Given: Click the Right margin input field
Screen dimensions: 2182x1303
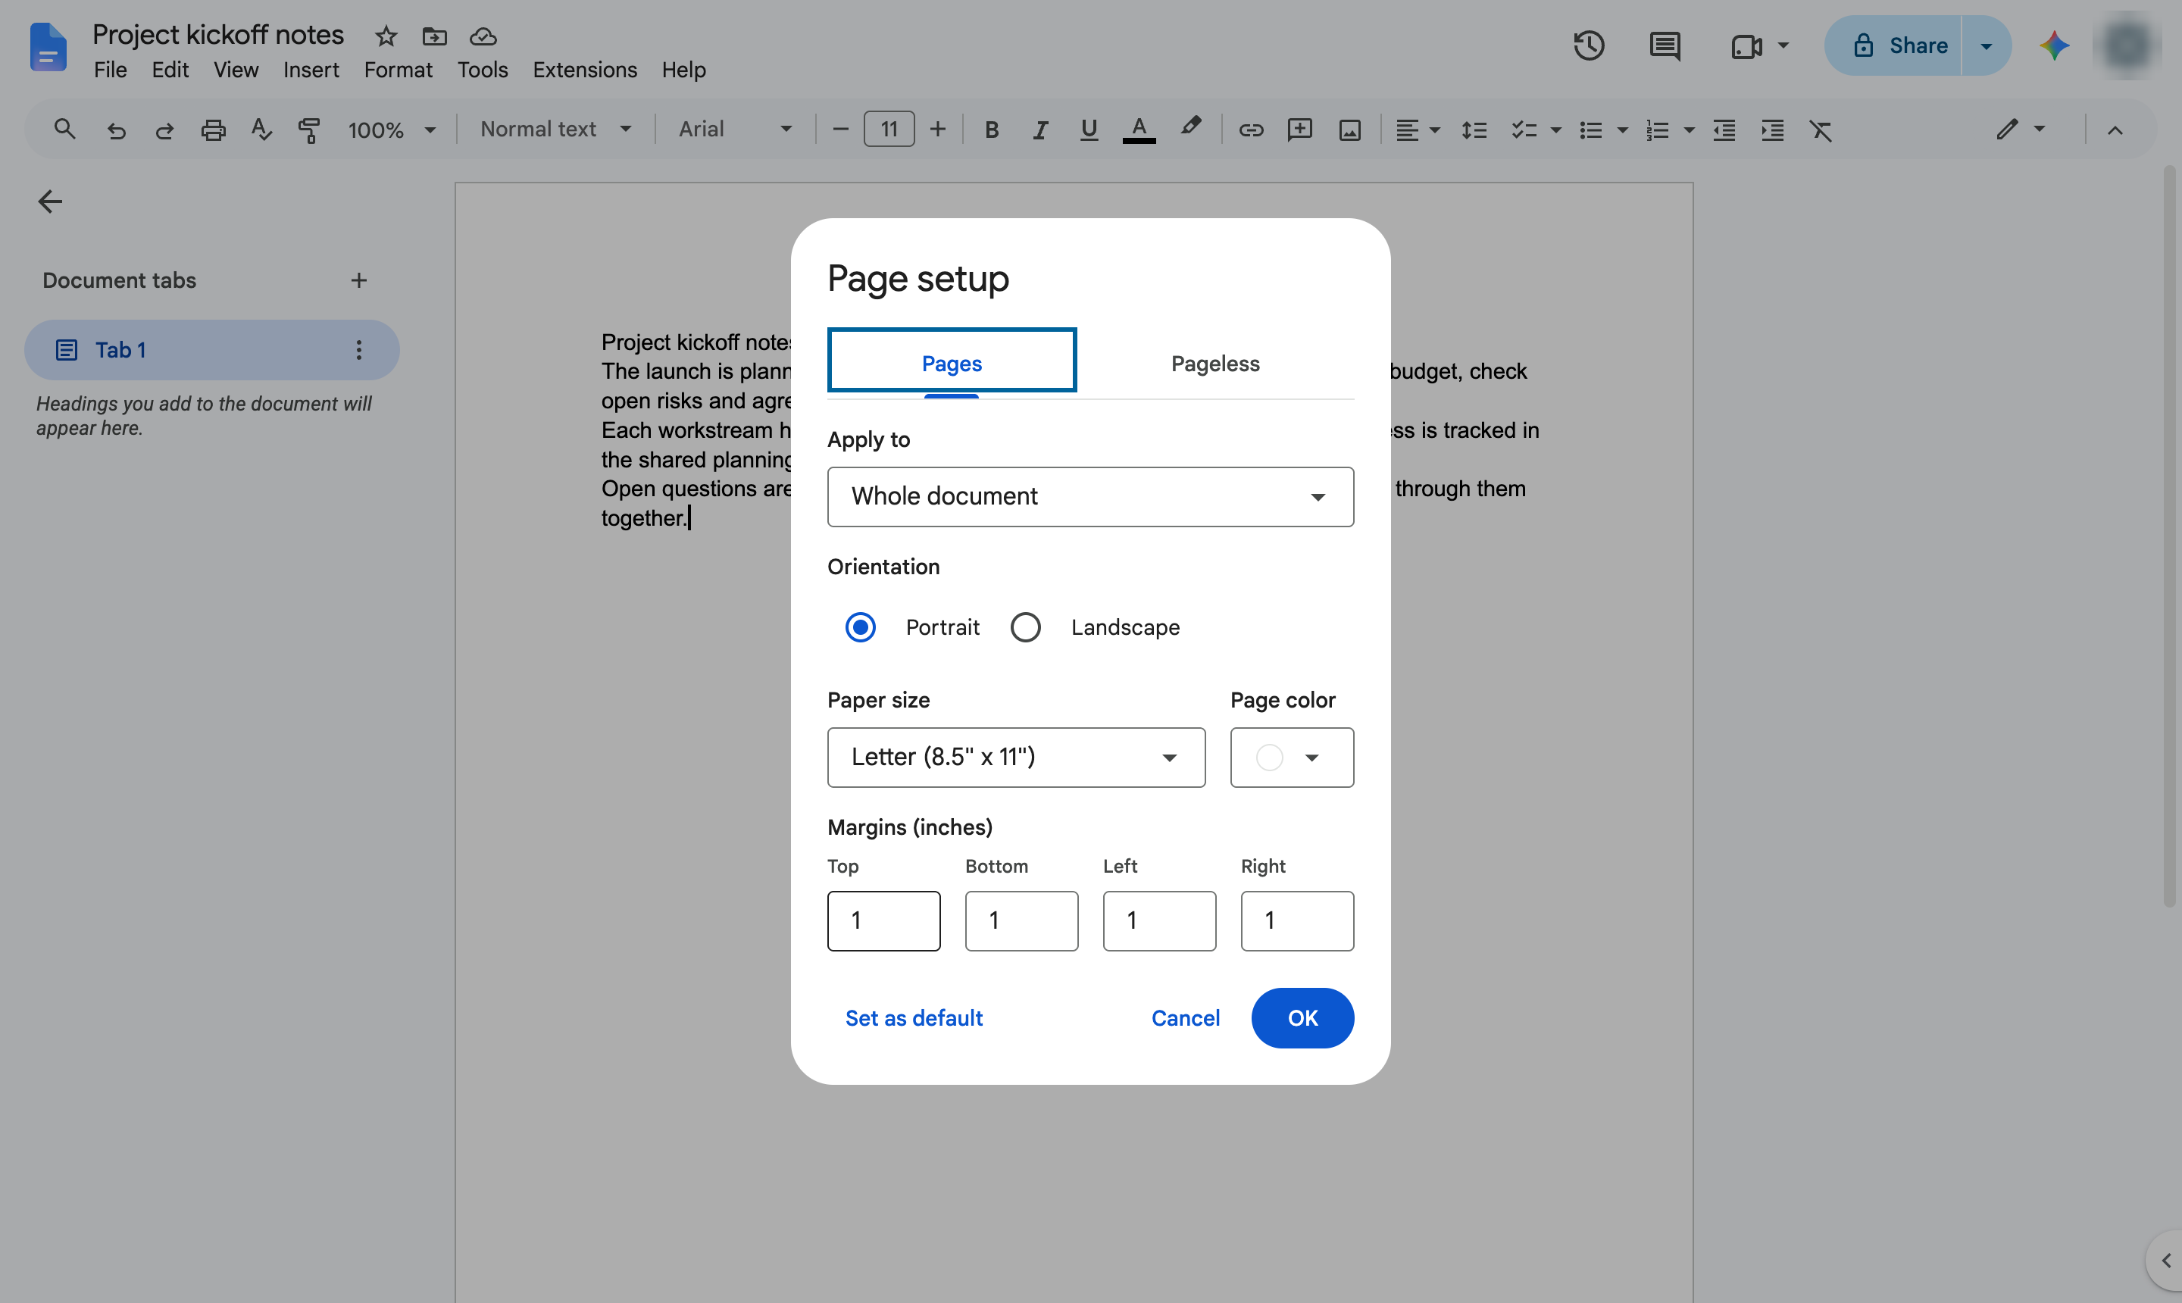Looking at the screenshot, I should pos(1297,920).
